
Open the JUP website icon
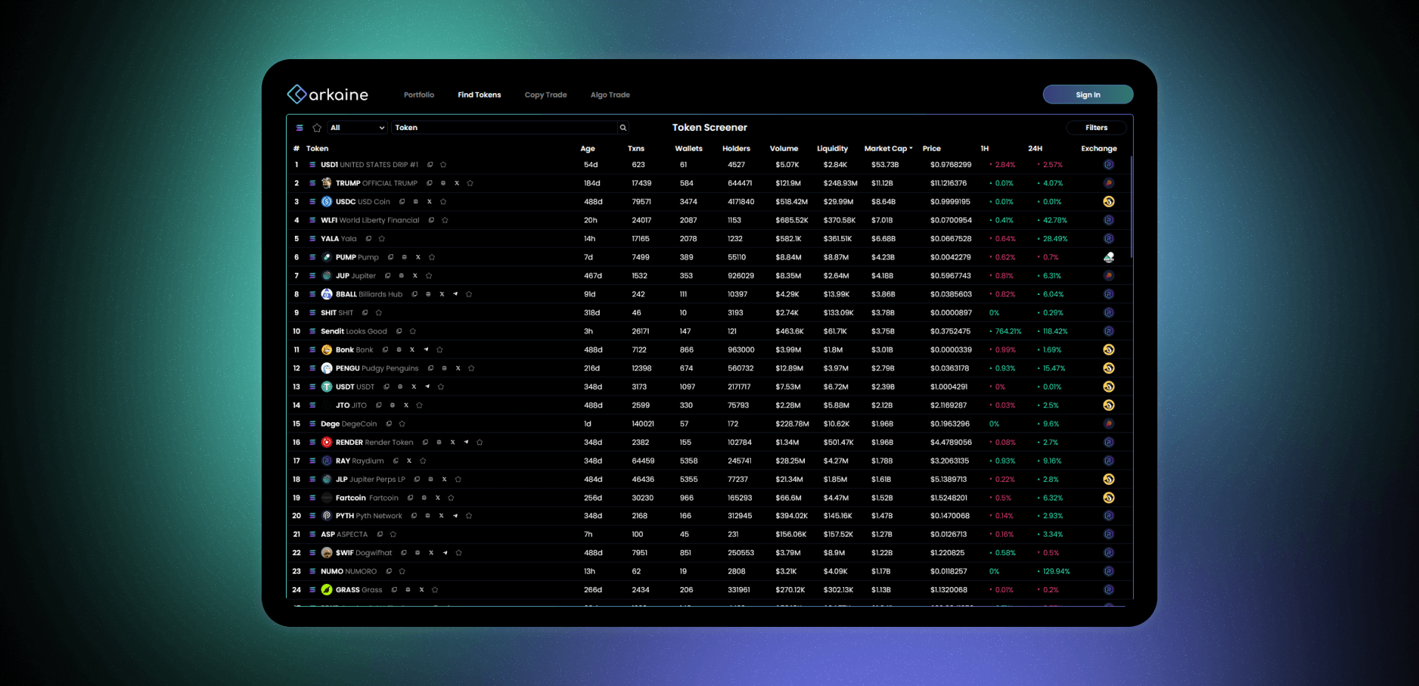tap(401, 276)
